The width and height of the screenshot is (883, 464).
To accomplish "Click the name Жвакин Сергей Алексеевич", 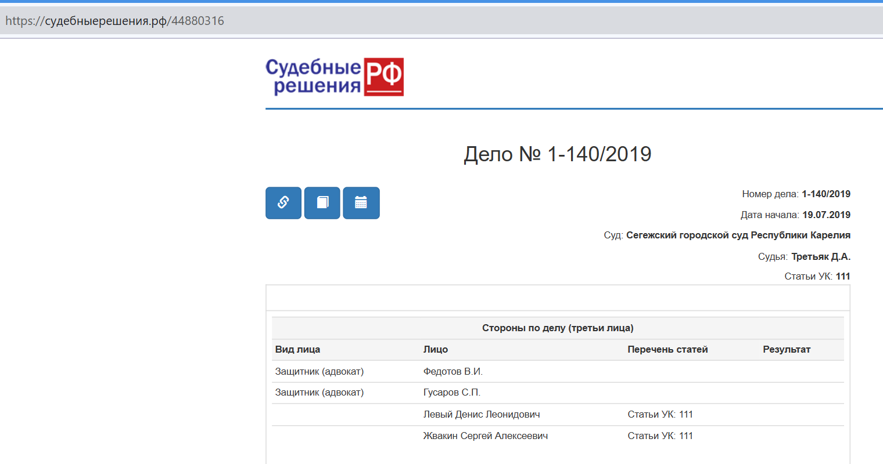I will pos(485,436).
